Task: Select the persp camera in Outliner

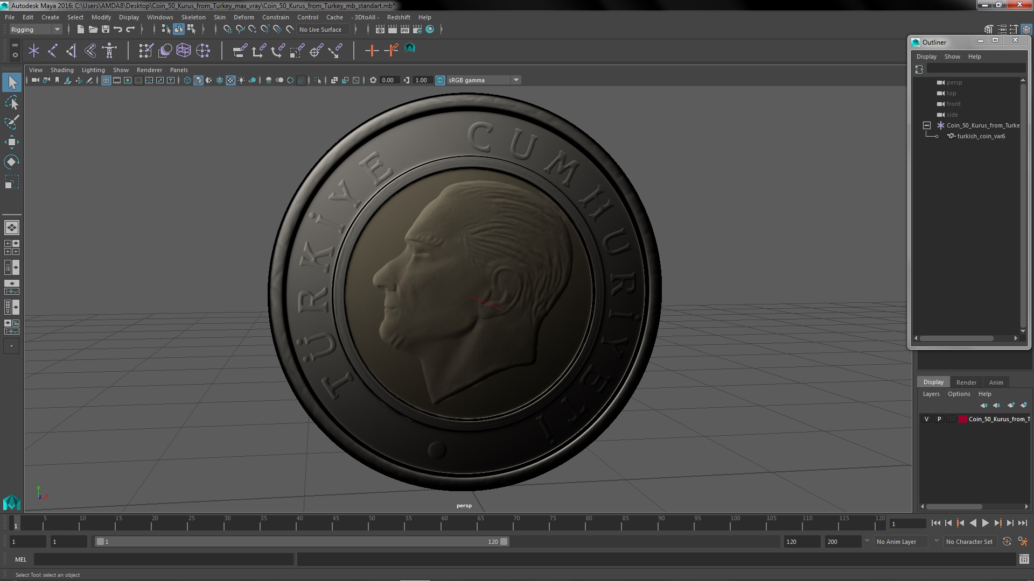Action: tap(954, 82)
